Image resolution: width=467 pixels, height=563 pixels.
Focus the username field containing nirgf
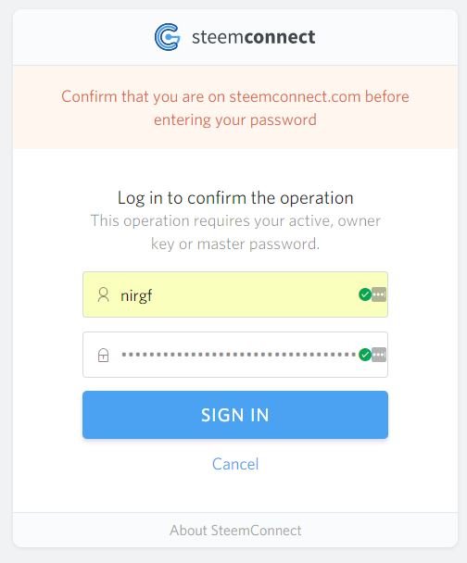[x=235, y=294]
